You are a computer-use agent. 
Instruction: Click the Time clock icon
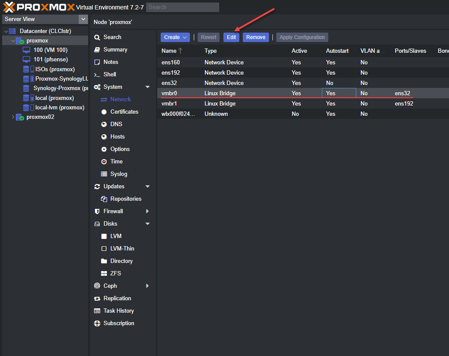tap(104, 162)
